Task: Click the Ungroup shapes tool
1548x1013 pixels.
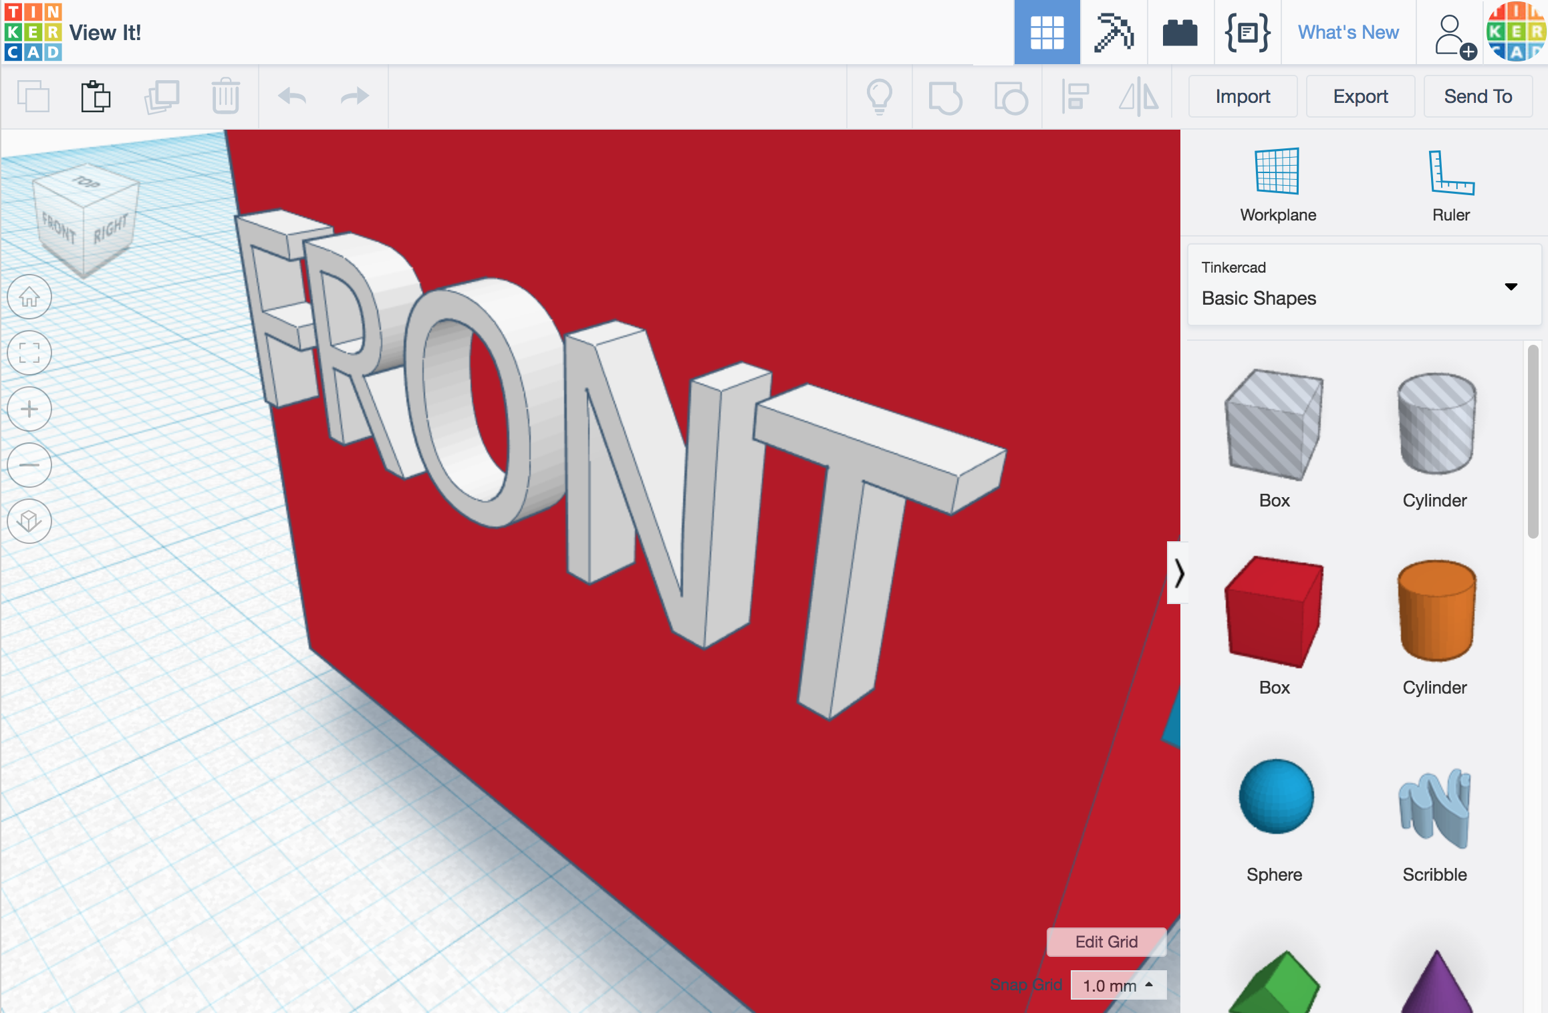Action: (x=1011, y=98)
